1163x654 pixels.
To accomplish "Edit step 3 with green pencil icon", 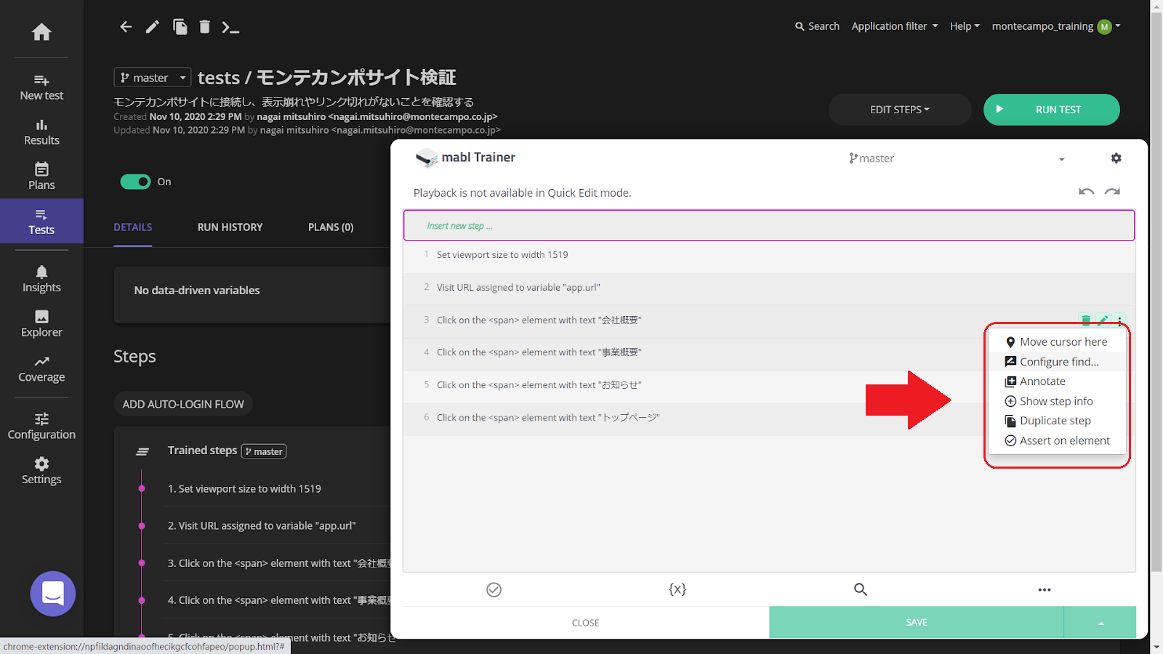I will pos(1103,320).
